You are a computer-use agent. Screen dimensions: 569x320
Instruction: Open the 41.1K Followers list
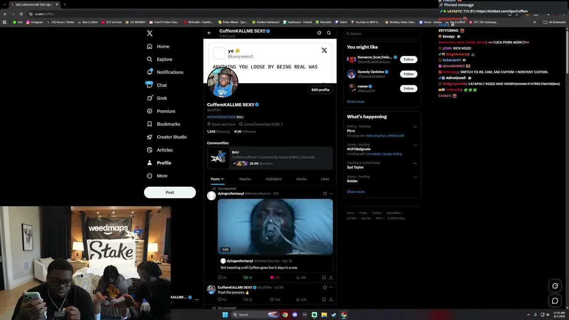(245, 132)
